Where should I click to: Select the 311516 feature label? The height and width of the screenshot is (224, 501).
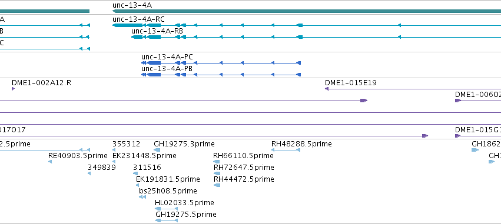click(x=147, y=168)
